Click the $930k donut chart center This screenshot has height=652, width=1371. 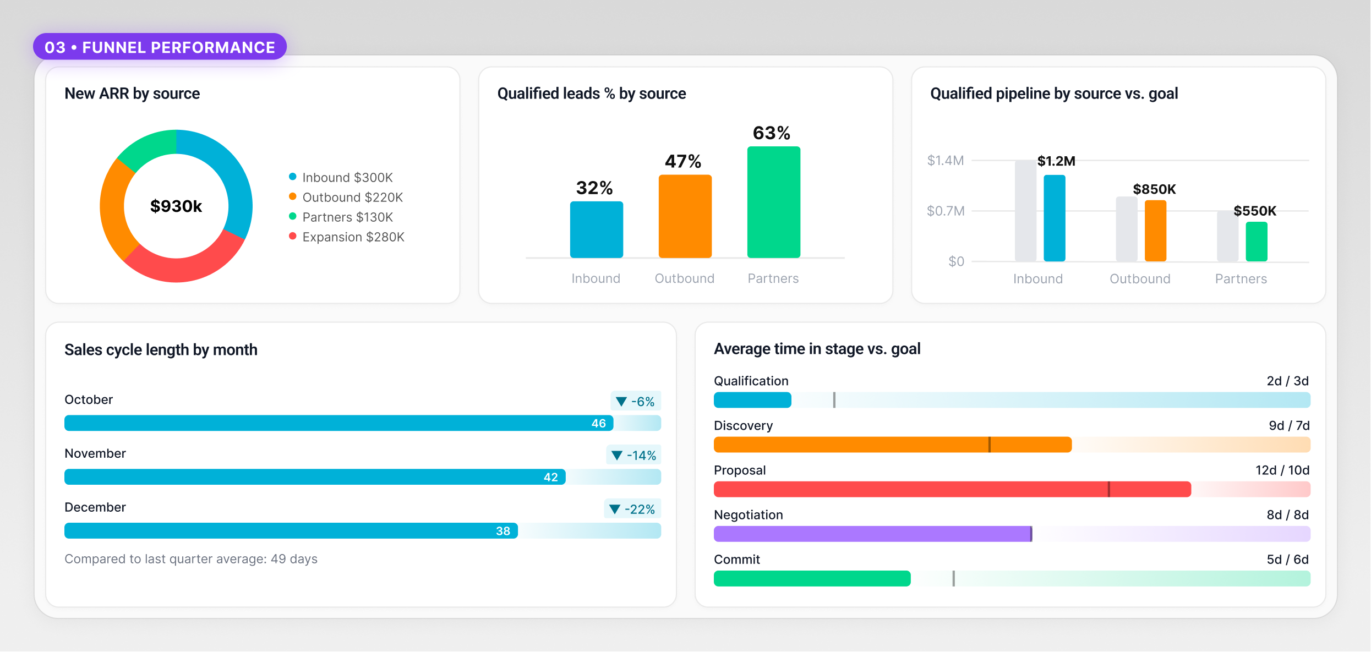coord(176,206)
